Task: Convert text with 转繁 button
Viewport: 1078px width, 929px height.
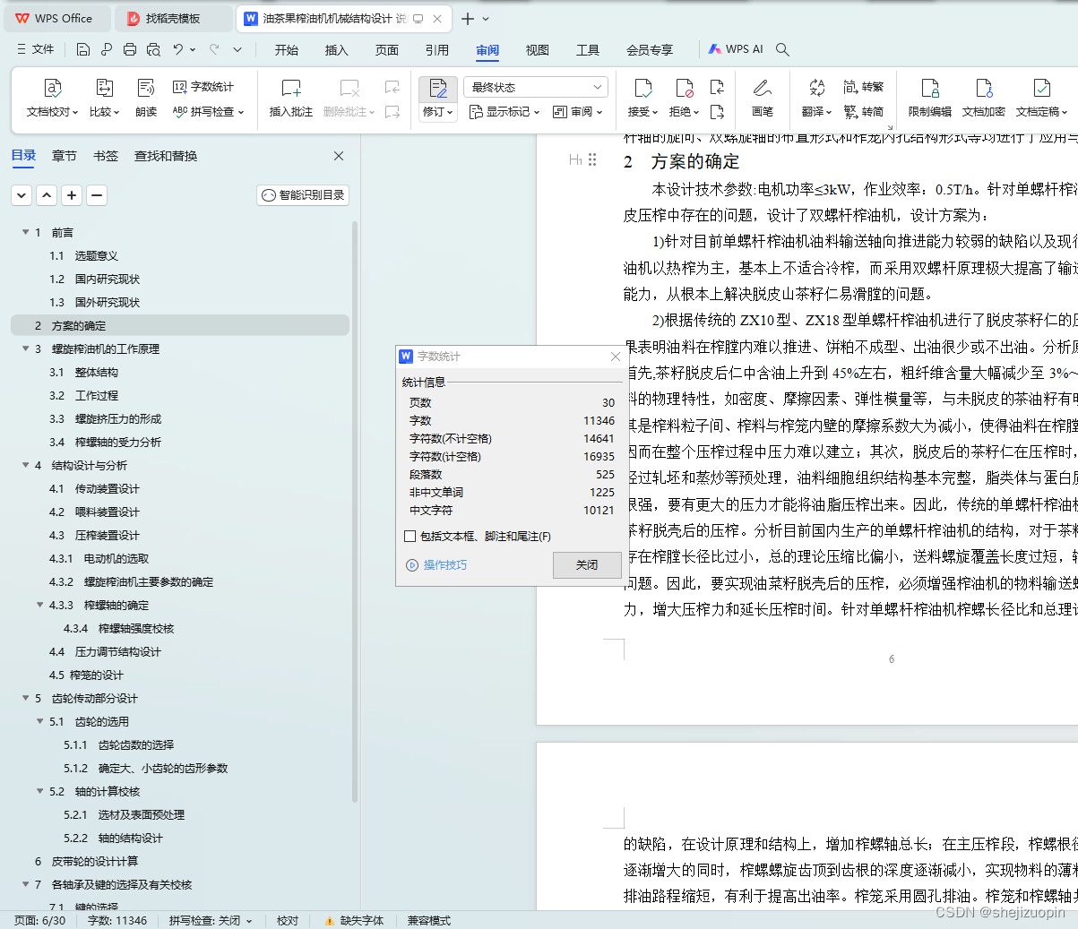Action: tap(864, 87)
